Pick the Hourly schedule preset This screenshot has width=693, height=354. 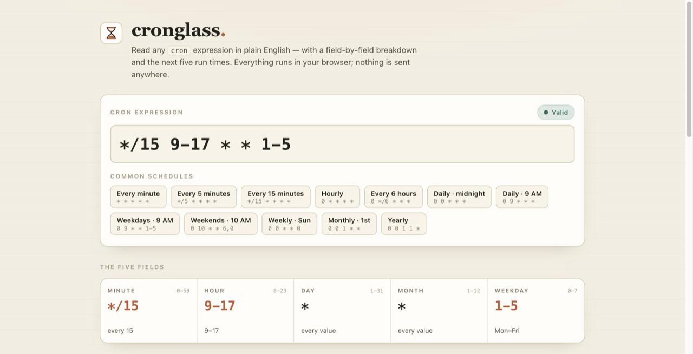tap(337, 197)
